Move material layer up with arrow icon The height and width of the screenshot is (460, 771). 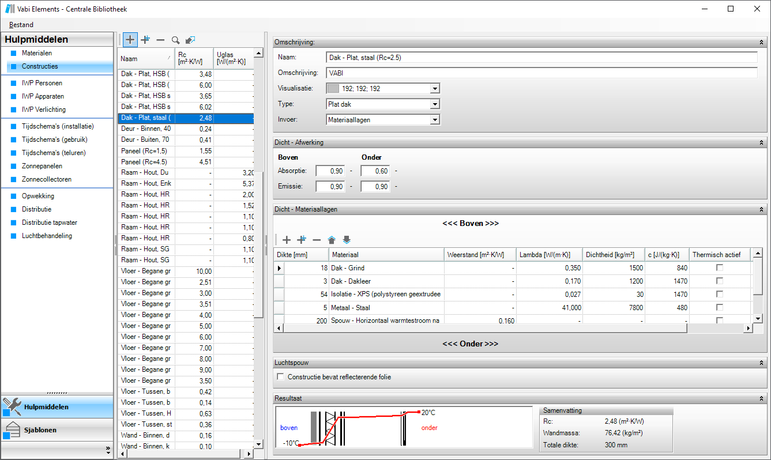click(x=332, y=240)
